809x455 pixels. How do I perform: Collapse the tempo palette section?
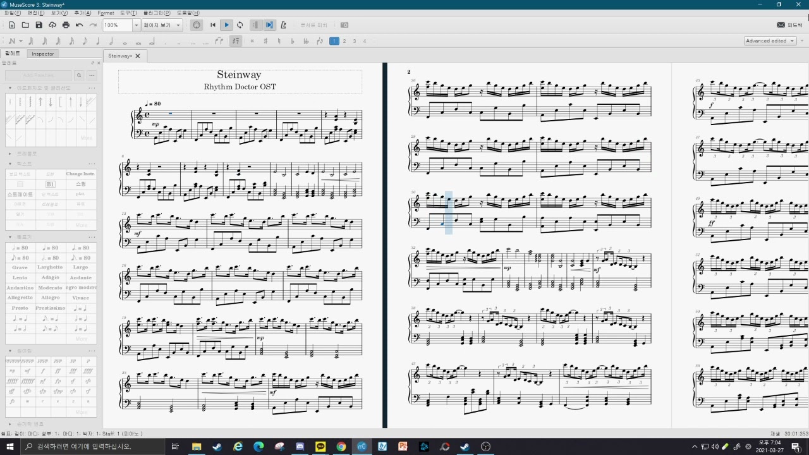coord(9,237)
